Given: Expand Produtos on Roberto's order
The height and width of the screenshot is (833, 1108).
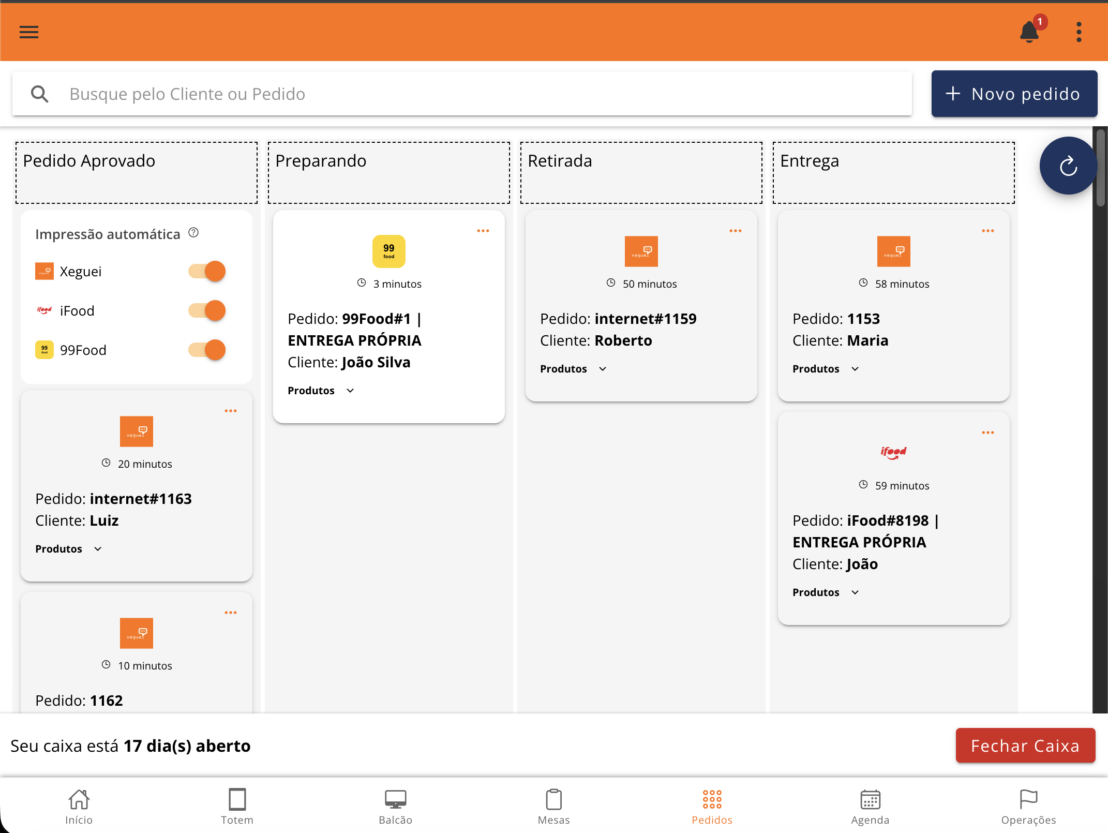Looking at the screenshot, I should point(574,369).
